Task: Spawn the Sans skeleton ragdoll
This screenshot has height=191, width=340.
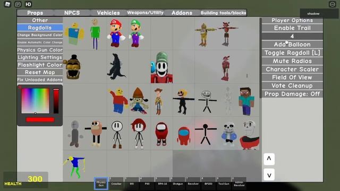Action: point(229,133)
